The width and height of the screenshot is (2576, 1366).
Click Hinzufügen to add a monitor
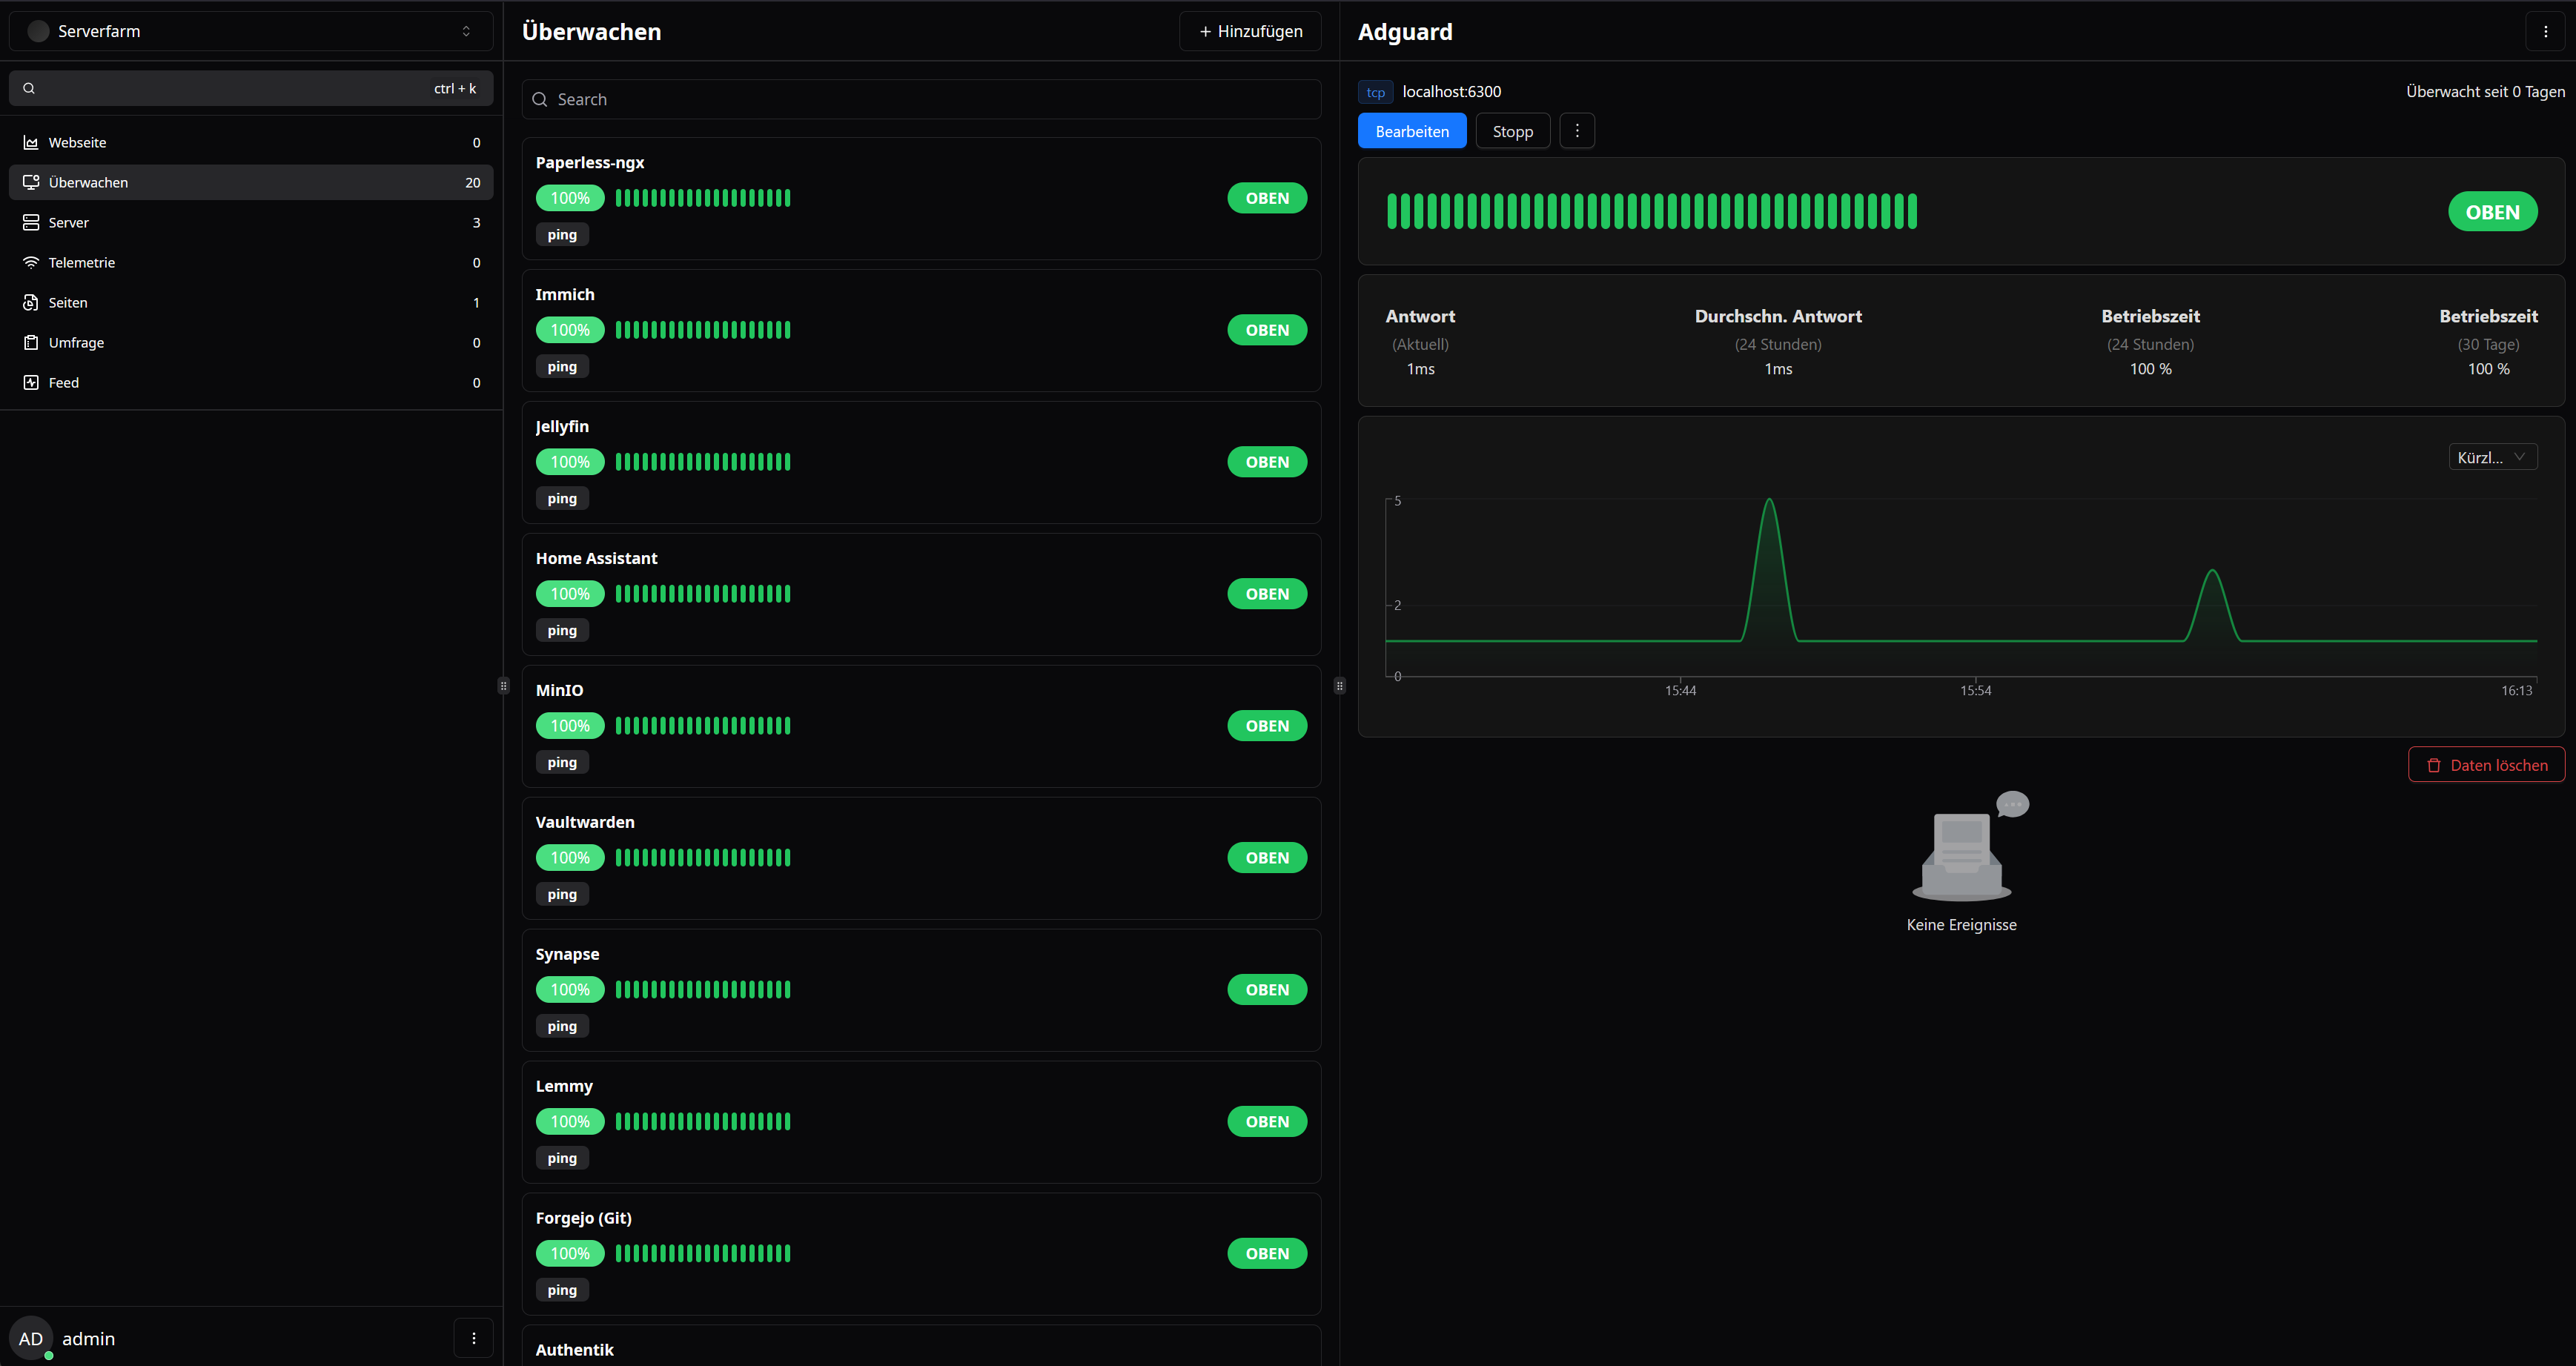point(1250,31)
